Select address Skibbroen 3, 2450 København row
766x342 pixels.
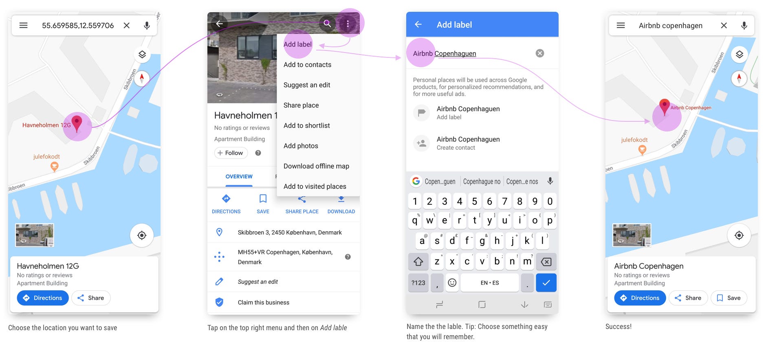tap(284, 232)
